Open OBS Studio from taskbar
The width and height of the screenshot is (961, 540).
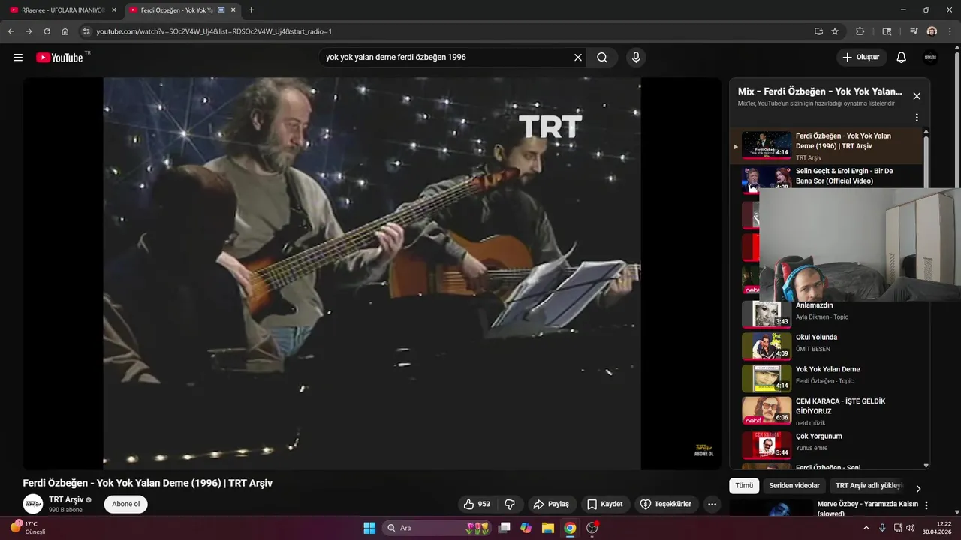(592, 528)
